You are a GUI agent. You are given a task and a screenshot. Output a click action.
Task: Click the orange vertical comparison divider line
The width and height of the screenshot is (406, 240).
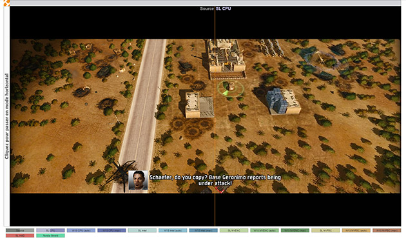[x=215, y=116]
